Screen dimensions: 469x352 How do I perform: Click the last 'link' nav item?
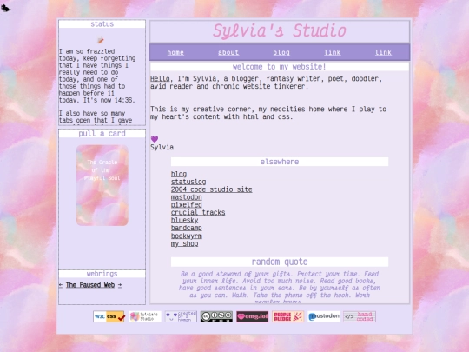383,52
